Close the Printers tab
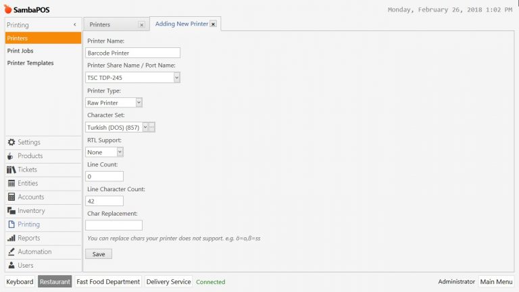519x292 pixels. pyautogui.click(x=141, y=25)
